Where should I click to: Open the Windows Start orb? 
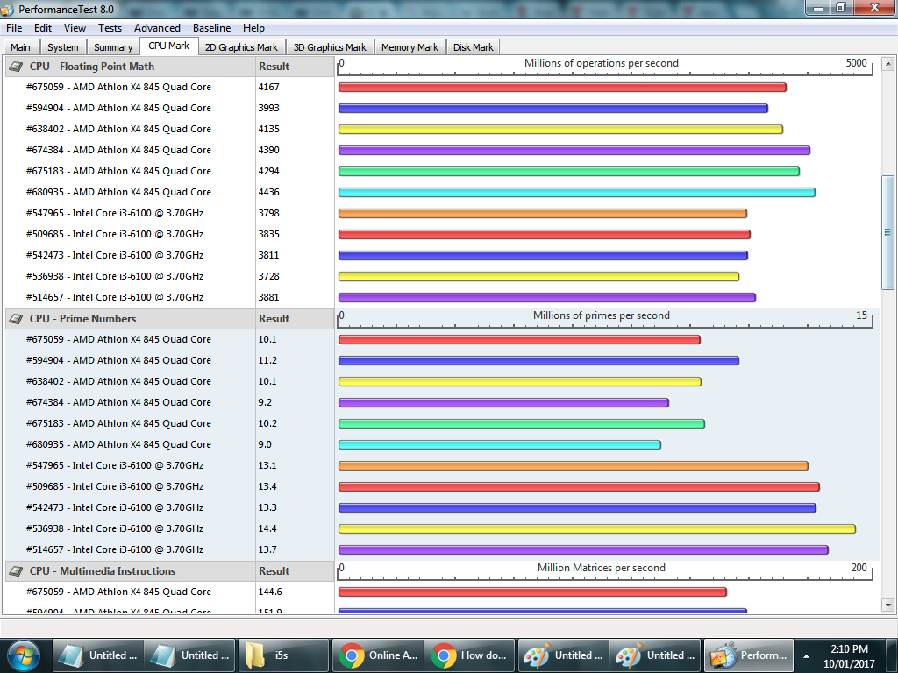(22, 655)
